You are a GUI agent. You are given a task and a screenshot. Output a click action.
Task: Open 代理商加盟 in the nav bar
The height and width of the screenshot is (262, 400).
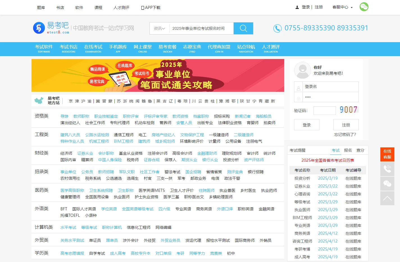pyautogui.click(x=219, y=49)
